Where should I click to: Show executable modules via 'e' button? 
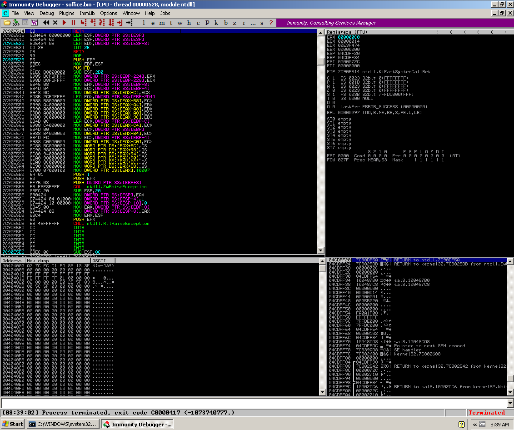coord(153,23)
